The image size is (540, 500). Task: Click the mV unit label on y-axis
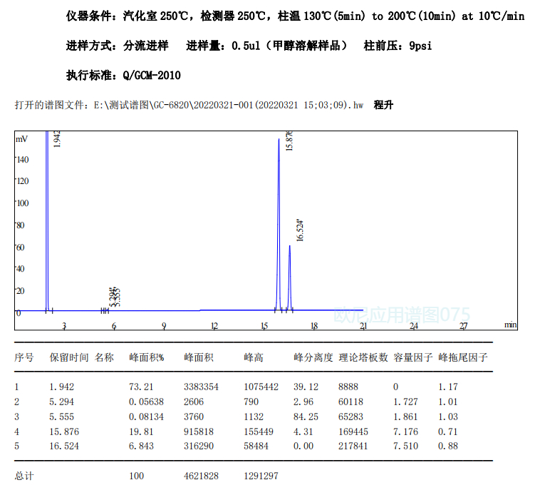[x=21, y=138]
